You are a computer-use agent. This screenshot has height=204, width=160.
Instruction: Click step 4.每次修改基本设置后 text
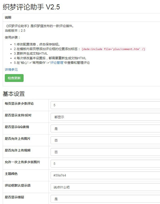(50, 58)
